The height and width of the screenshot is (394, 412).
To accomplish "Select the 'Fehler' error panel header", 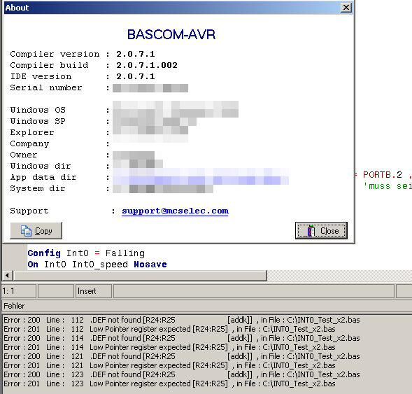I will tap(206, 306).
